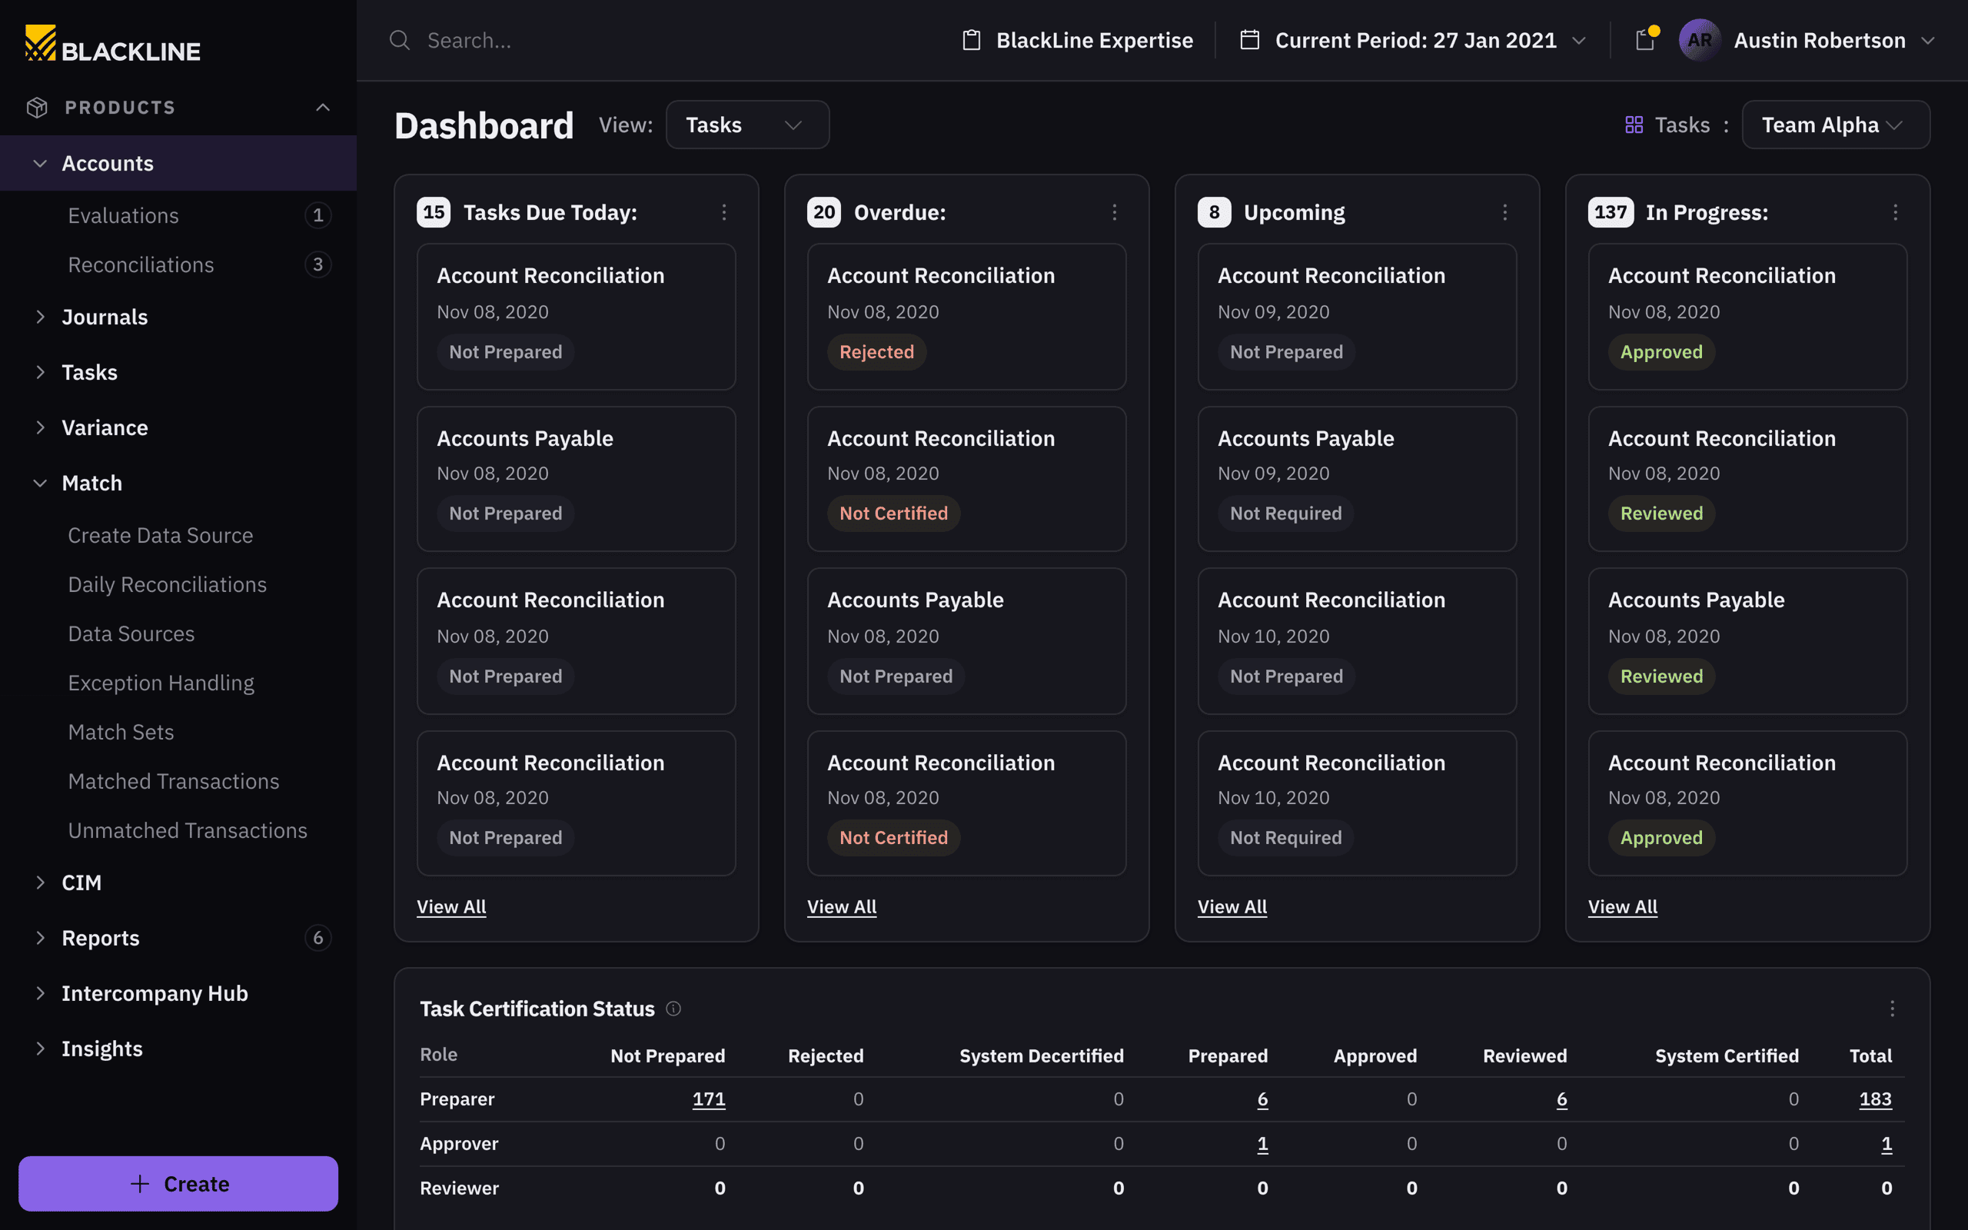Expand the Insights section
The image size is (1968, 1230).
[x=40, y=1049]
